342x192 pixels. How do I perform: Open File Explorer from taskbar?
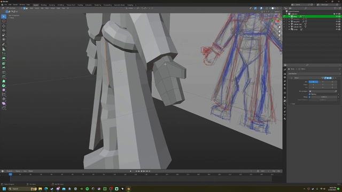tap(40, 189)
